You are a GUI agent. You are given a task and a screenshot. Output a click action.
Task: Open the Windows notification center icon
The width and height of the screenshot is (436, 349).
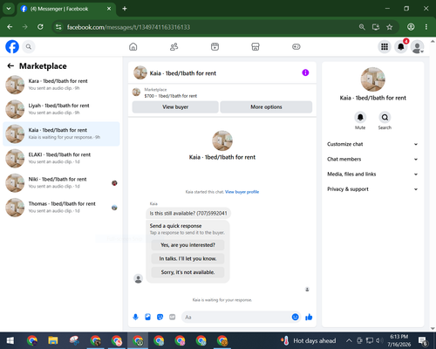[423, 340]
